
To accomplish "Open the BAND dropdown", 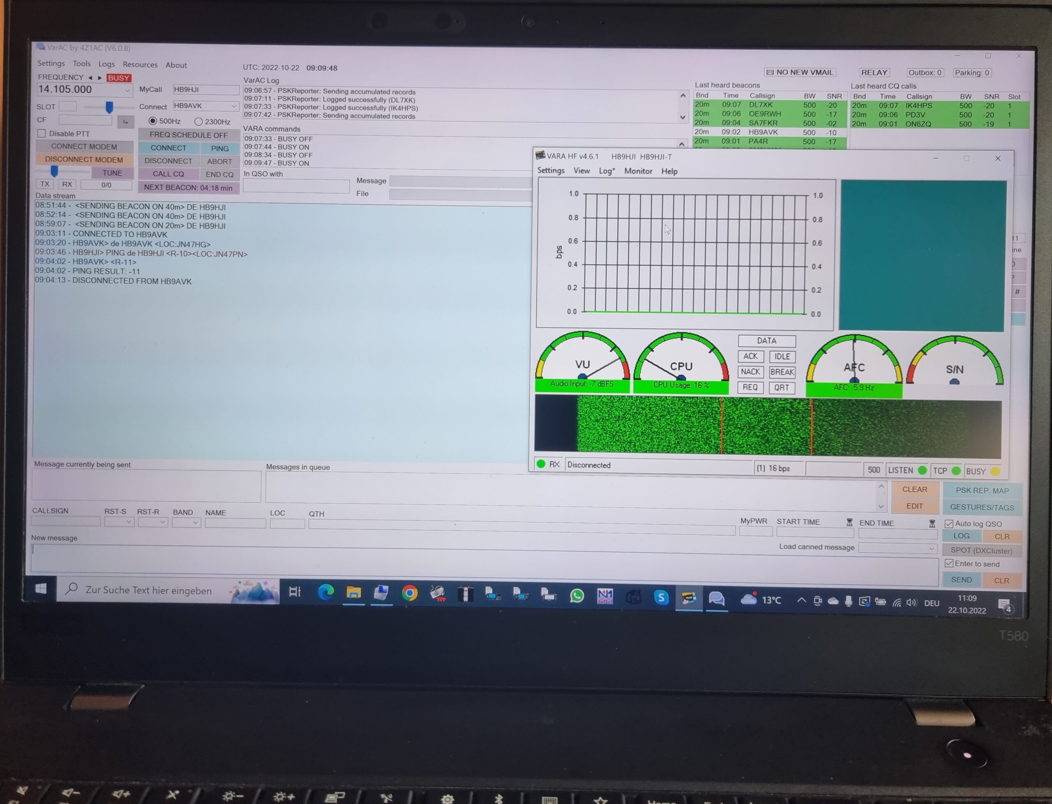I will (195, 523).
